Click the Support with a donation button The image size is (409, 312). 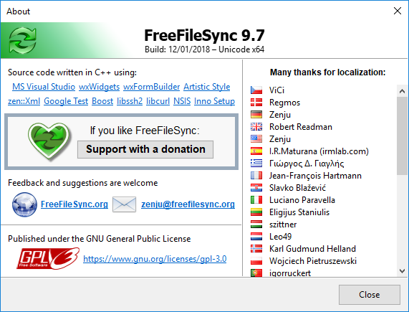tap(145, 149)
